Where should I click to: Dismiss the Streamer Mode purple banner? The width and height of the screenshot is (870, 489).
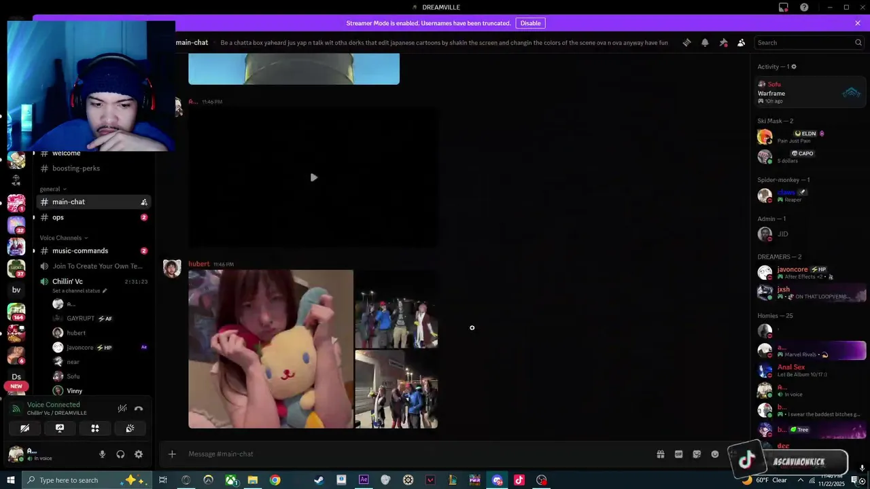click(858, 23)
